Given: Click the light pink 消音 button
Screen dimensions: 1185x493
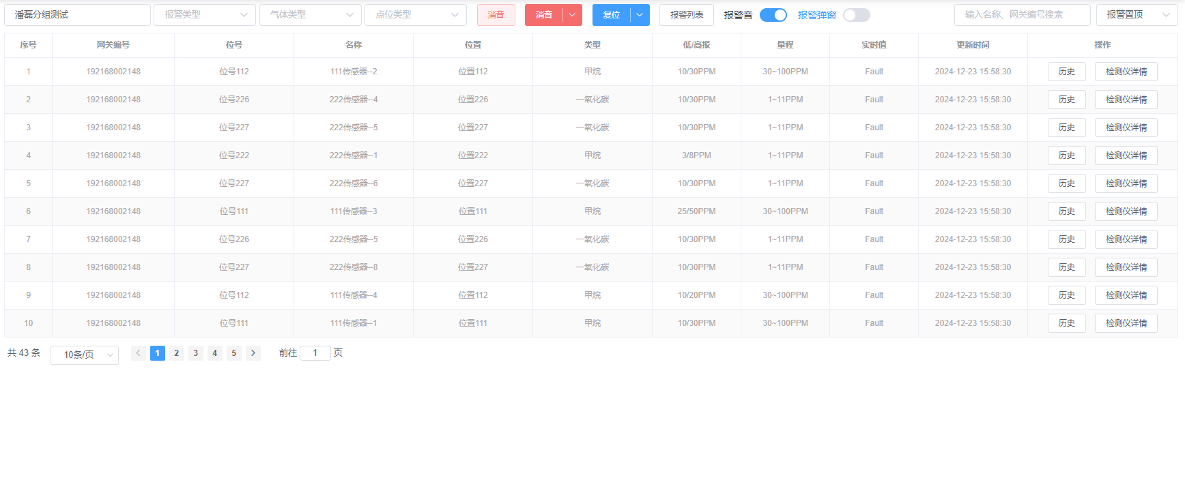Looking at the screenshot, I should [496, 15].
